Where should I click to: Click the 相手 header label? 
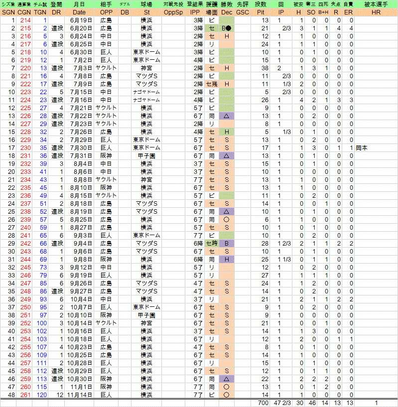[106, 4]
